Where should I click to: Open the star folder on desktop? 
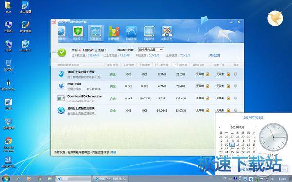pyautogui.click(x=8, y=7)
